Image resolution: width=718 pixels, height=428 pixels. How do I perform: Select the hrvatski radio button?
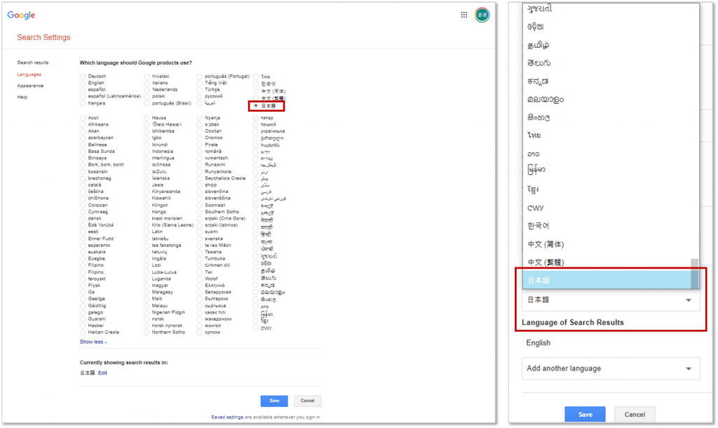click(147, 76)
